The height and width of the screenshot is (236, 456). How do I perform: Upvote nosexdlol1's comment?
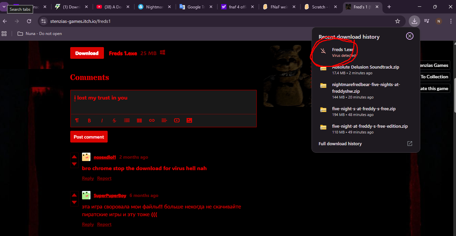(x=74, y=157)
